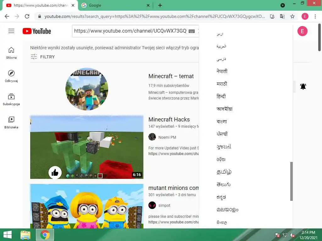Open File Explorer from the taskbar

[25, 235]
